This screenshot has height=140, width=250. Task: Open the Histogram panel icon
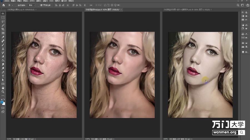(243, 47)
